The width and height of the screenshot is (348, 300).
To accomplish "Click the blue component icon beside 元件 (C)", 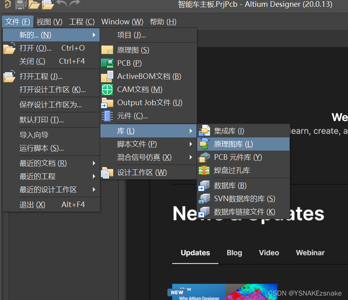I will tap(107, 116).
